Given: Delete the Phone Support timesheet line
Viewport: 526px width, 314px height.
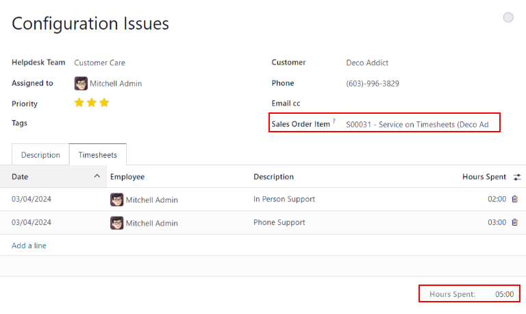Looking at the screenshot, I should tap(514, 222).
